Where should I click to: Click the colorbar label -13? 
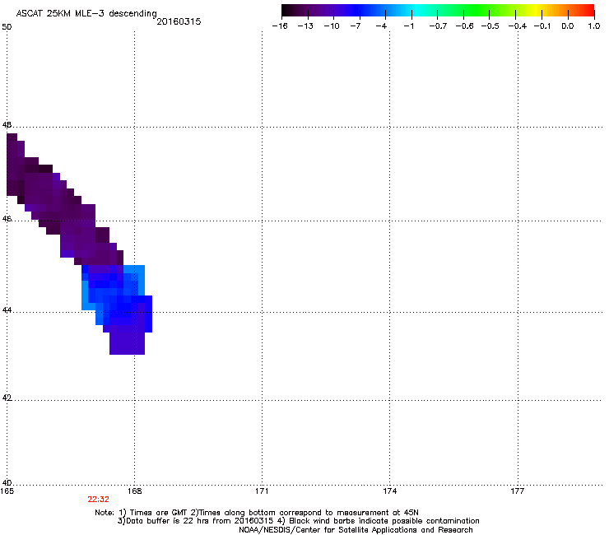click(305, 26)
